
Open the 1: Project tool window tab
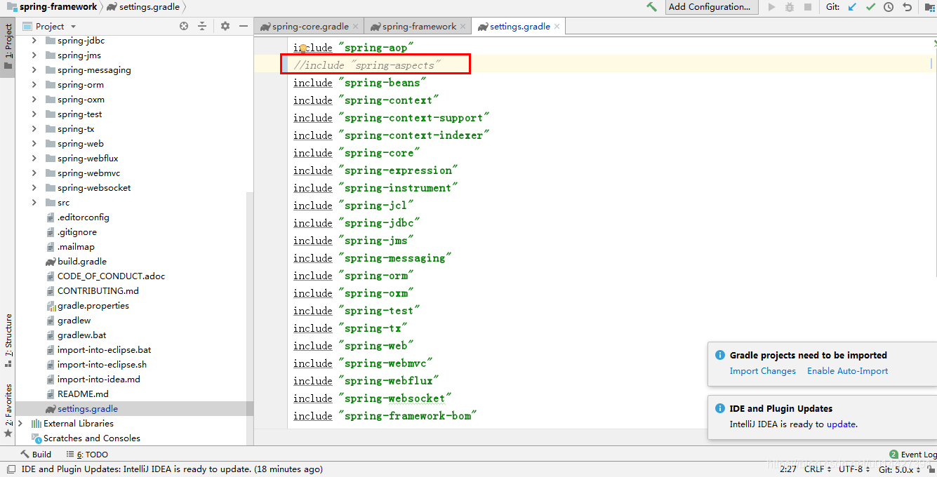click(8, 48)
